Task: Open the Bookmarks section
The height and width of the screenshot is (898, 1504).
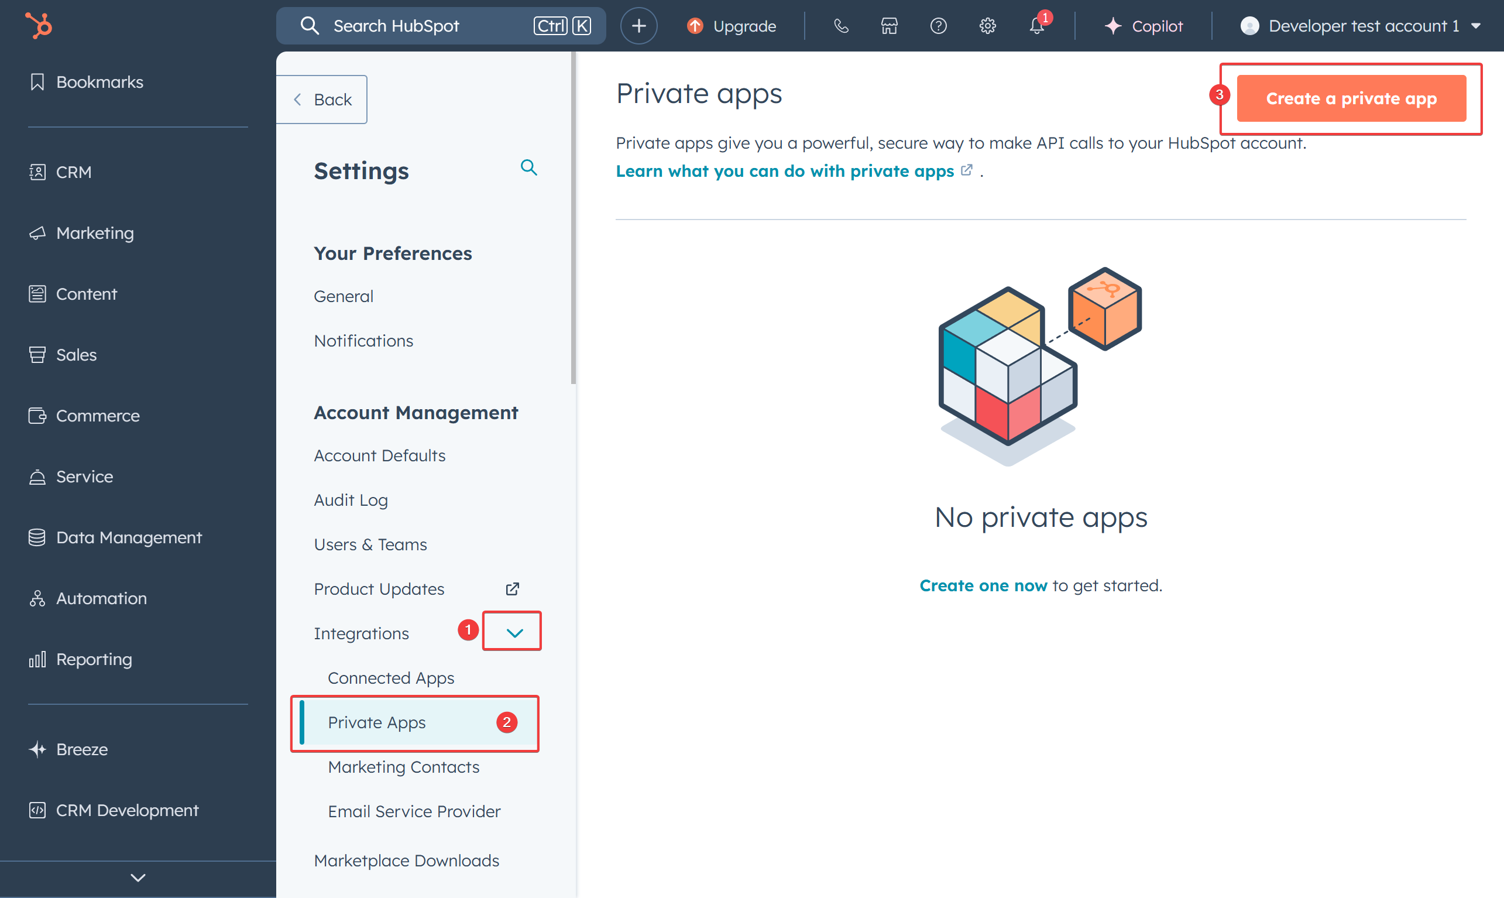Action: click(86, 83)
